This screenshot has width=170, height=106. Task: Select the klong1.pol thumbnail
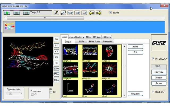70,52
